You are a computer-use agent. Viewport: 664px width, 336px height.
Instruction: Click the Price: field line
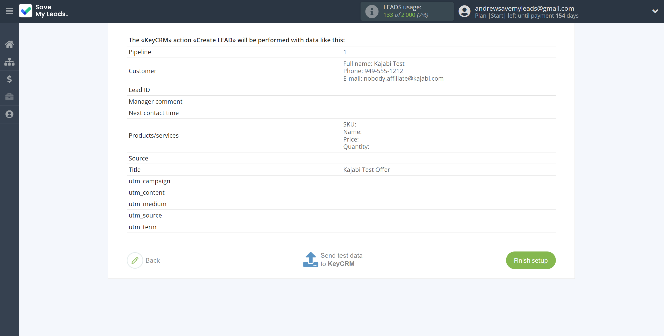[351, 139]
